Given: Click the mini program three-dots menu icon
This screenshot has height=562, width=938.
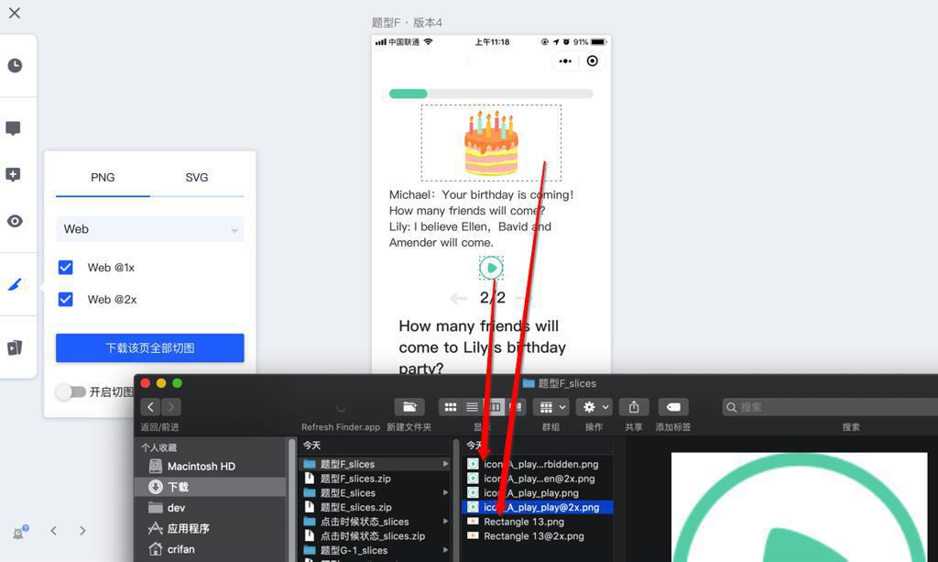Looking at the screenshot, I should [x=565, y=61].
